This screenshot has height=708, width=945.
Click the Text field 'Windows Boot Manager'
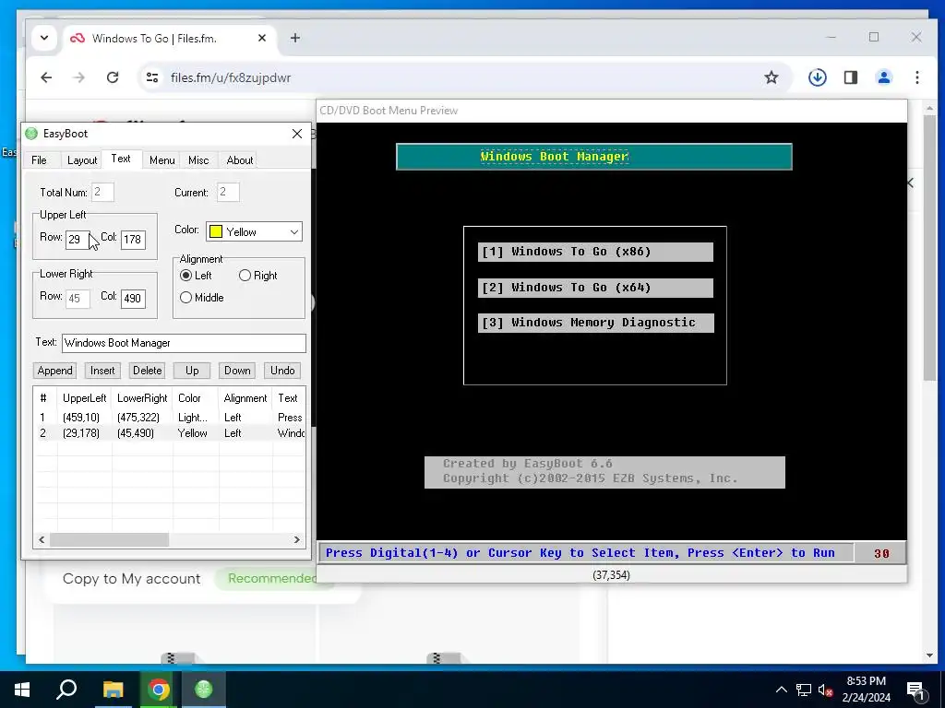[x=184, y=343]
